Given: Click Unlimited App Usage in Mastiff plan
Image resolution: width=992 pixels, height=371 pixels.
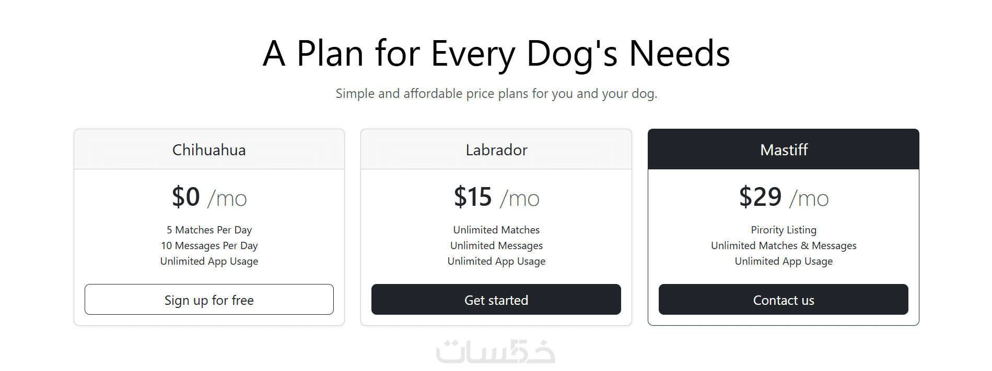Looking at the screenshot, I should pyautogui.click(x=783, y=261).
